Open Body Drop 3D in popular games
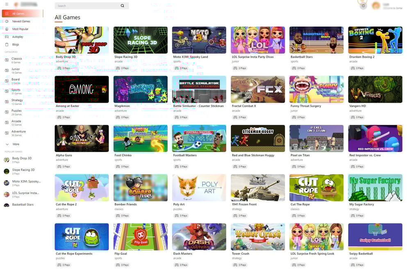Viewport: 412px width, 269px height. point(22,160)
